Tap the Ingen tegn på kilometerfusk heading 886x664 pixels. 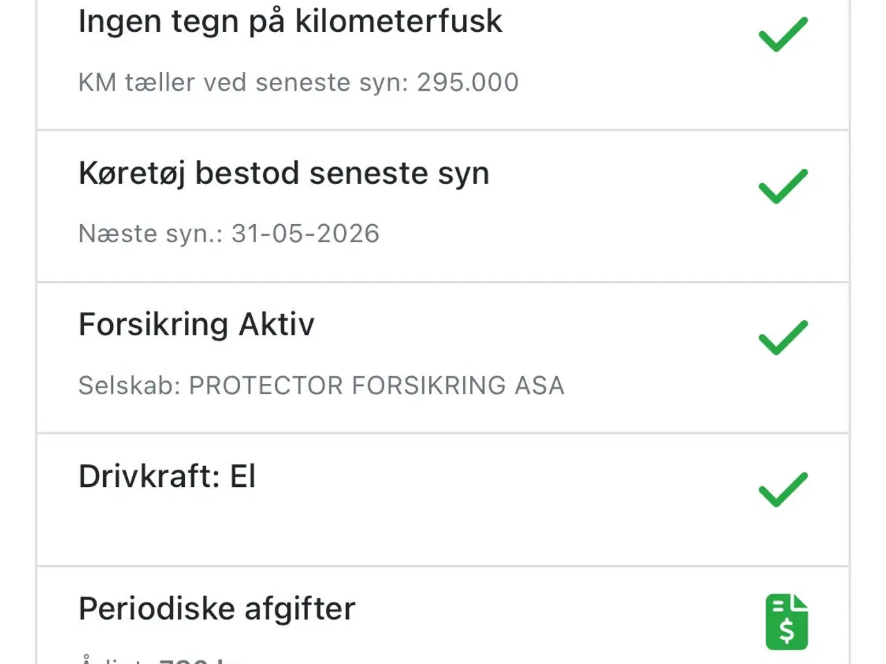pyautogui.click(x=290, y=21)
